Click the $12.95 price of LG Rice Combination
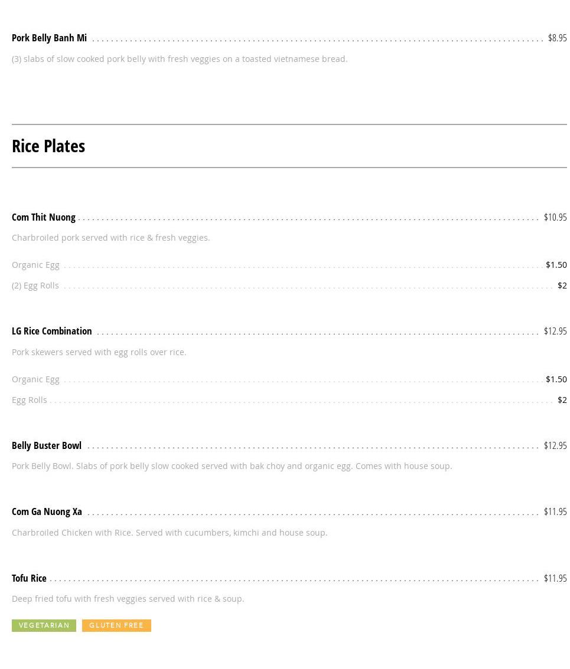Image resolution: width=570 pixels, height=669 pixels. coord(555,332)
